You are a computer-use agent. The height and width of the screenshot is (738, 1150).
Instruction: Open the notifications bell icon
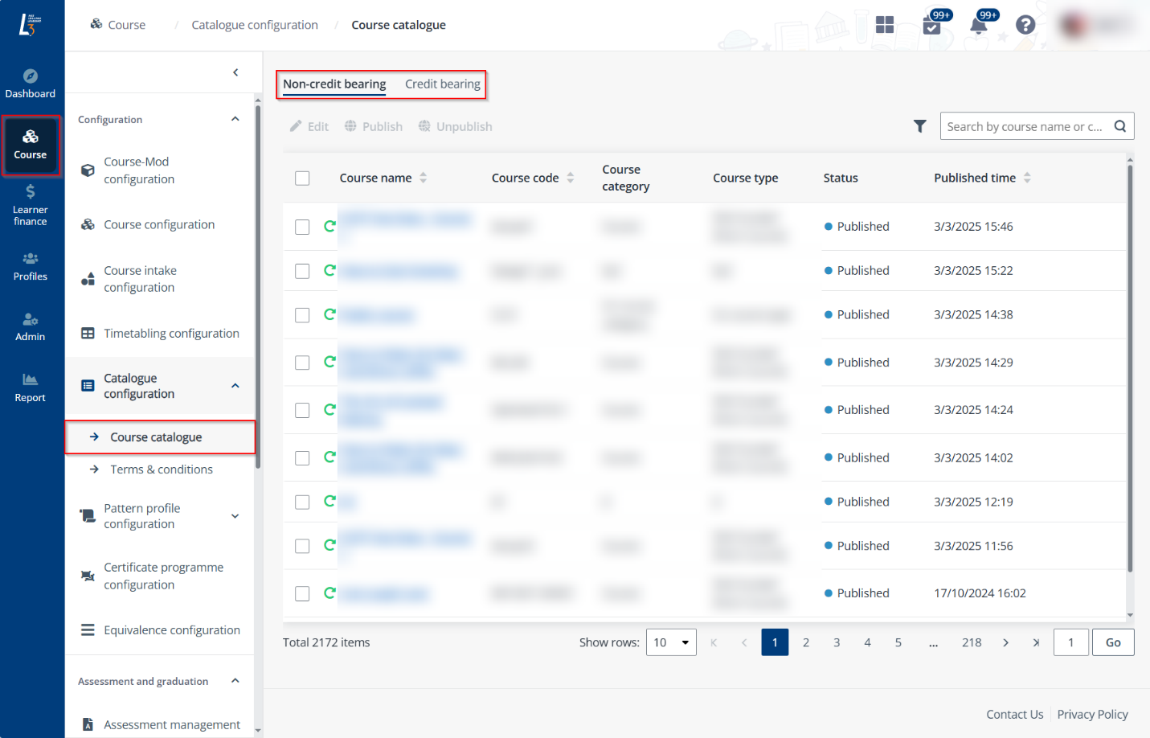[978, 25]
